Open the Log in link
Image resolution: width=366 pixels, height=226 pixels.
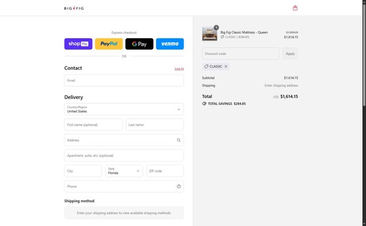pos(179,68)
